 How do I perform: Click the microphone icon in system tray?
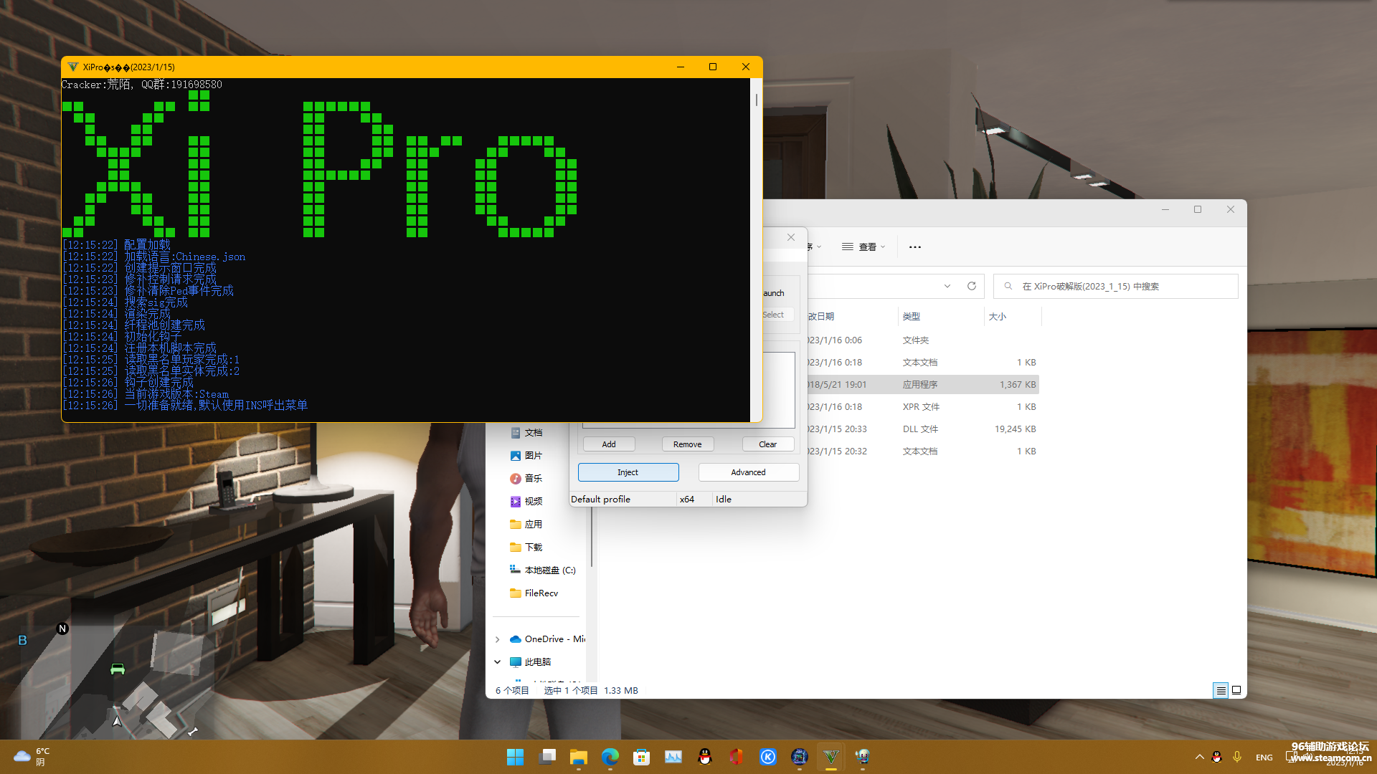pos(1237,757)
